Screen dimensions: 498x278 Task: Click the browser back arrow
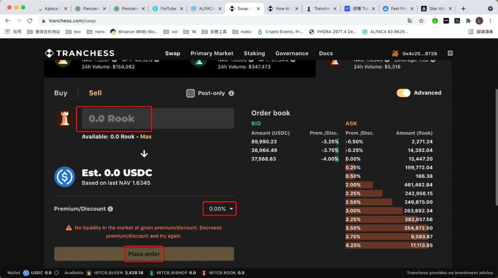click(x=8, y=21)
